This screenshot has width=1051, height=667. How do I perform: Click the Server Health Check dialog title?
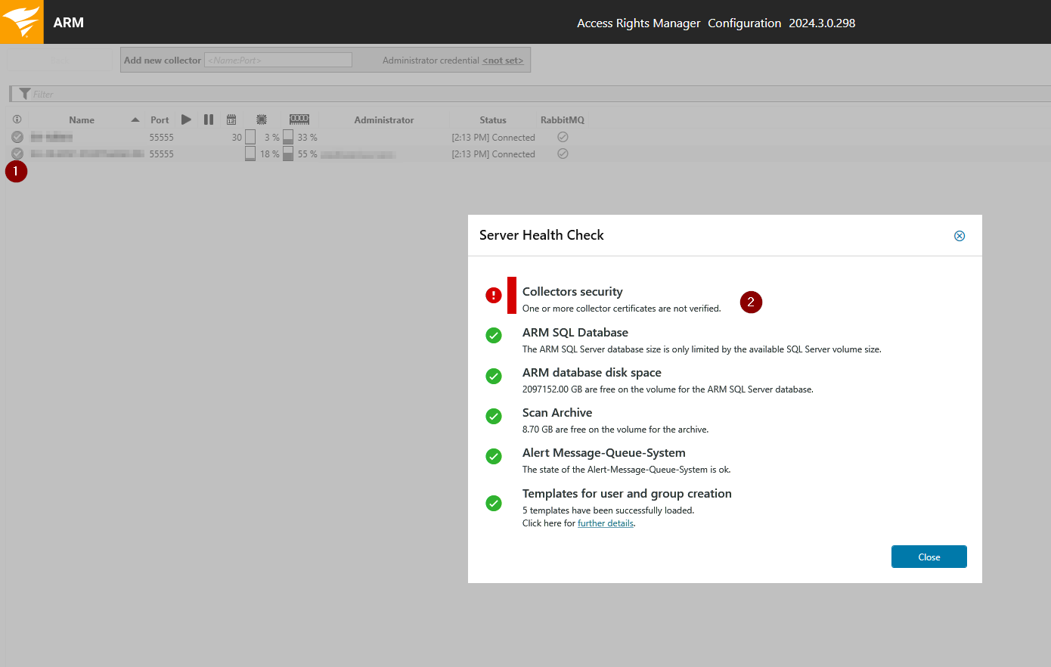(541, 235)
